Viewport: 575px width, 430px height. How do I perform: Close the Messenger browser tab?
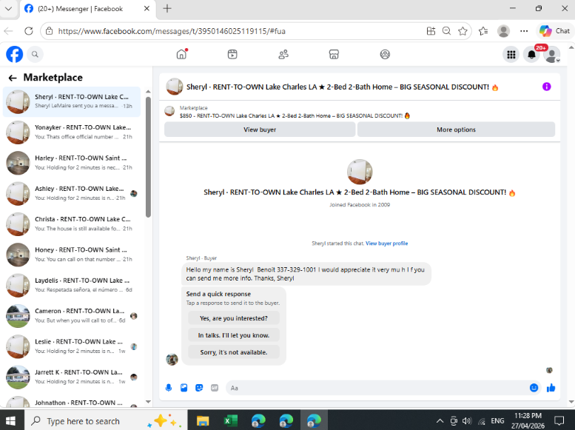[x=147, y=8]
